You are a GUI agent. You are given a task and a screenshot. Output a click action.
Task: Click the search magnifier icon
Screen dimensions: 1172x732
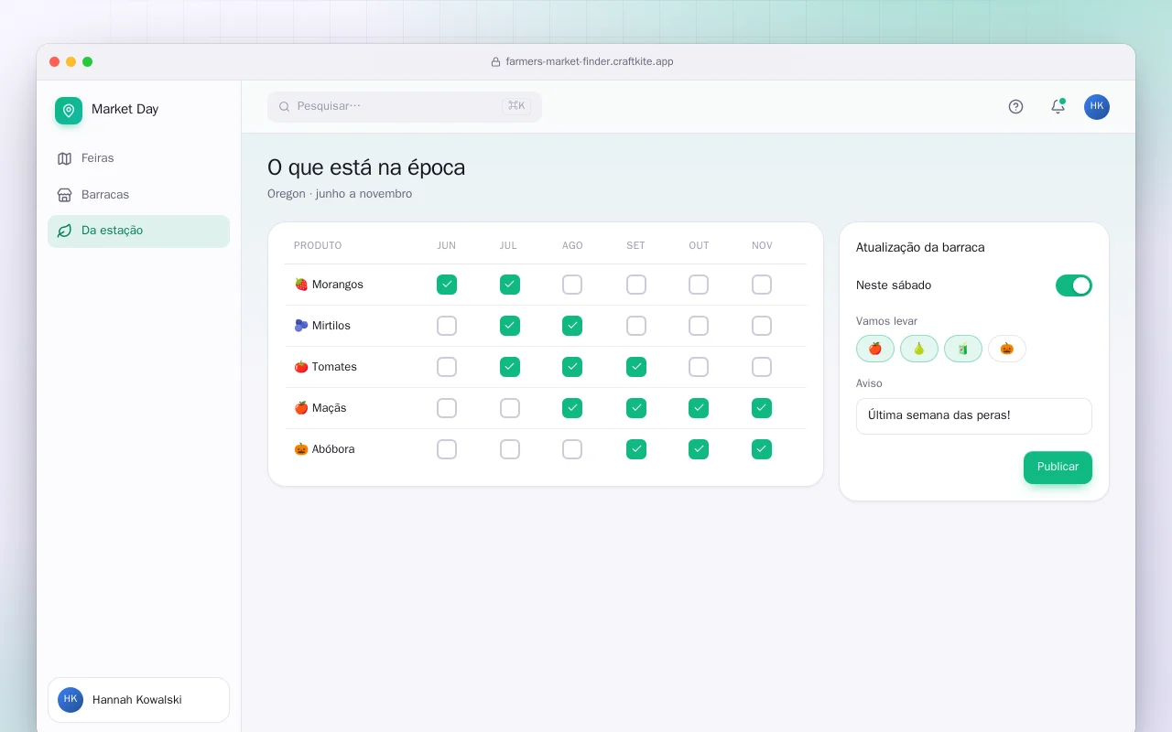pos(284,106)
